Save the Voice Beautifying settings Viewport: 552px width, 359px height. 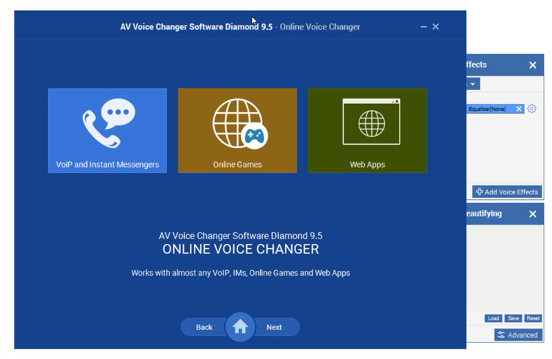513,318
